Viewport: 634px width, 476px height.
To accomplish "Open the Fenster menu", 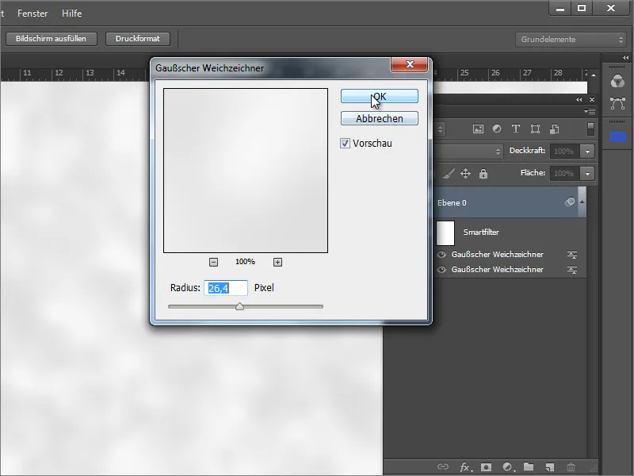I will pos(32,13).
